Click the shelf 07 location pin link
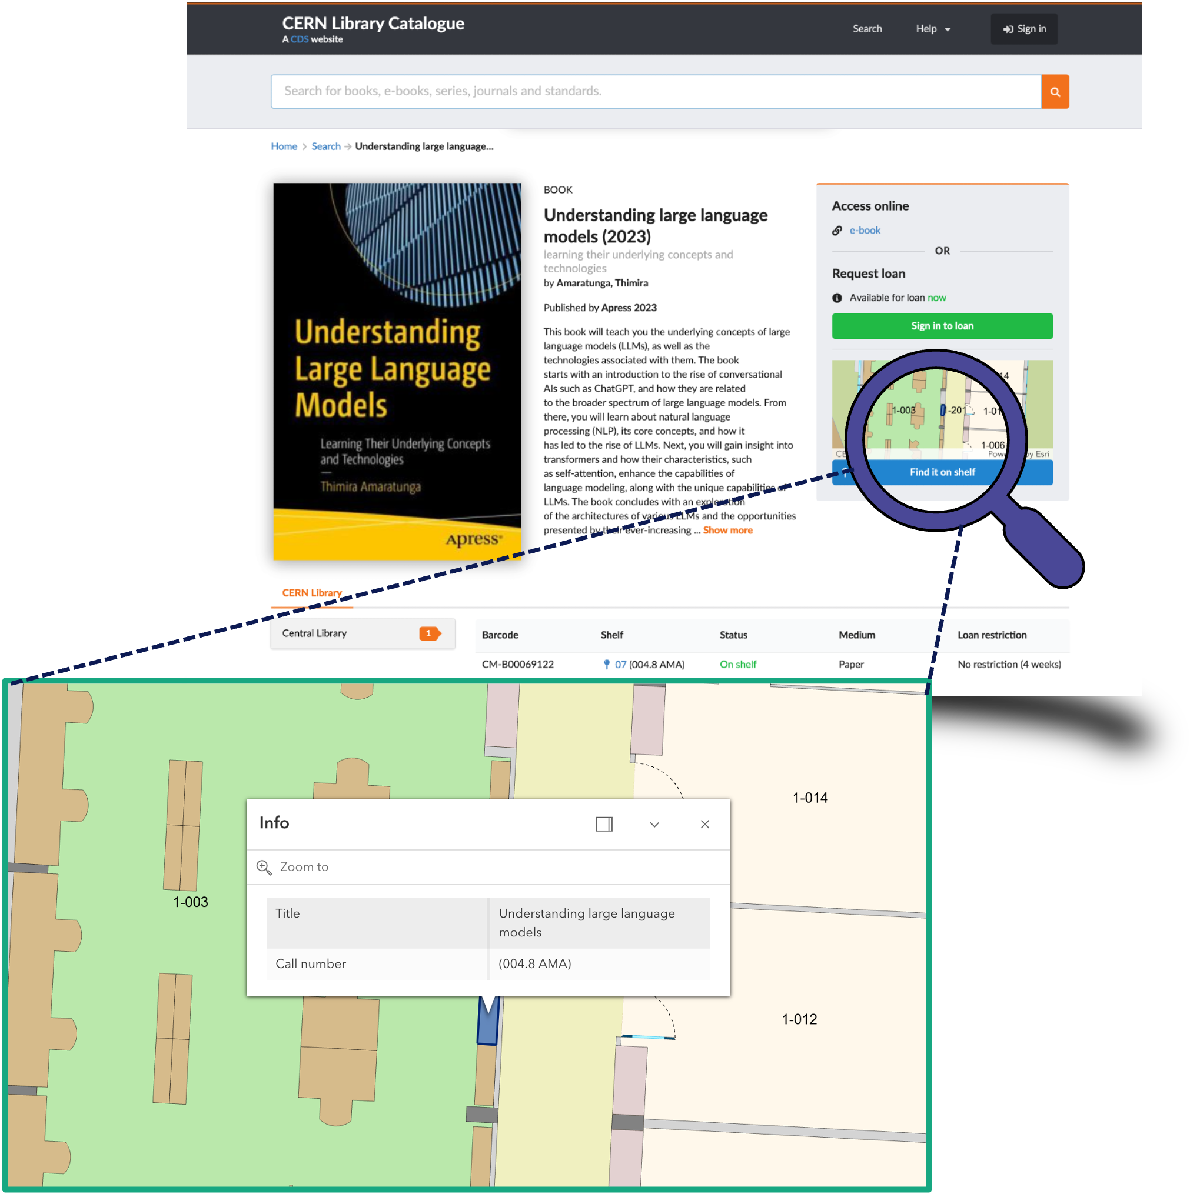Screen dimensions: 1200x1194 (619, 665)
